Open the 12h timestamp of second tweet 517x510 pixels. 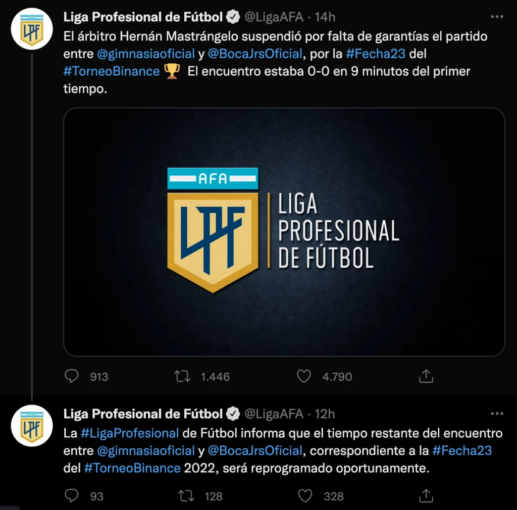(x=325, y=414)
